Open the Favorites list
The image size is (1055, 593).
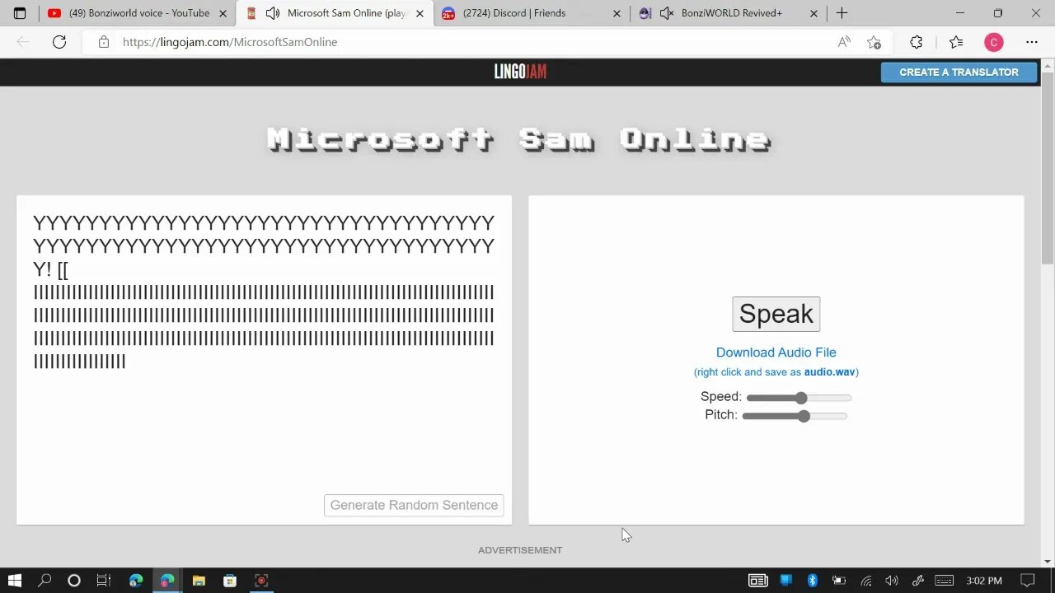[x=955, y=42]
